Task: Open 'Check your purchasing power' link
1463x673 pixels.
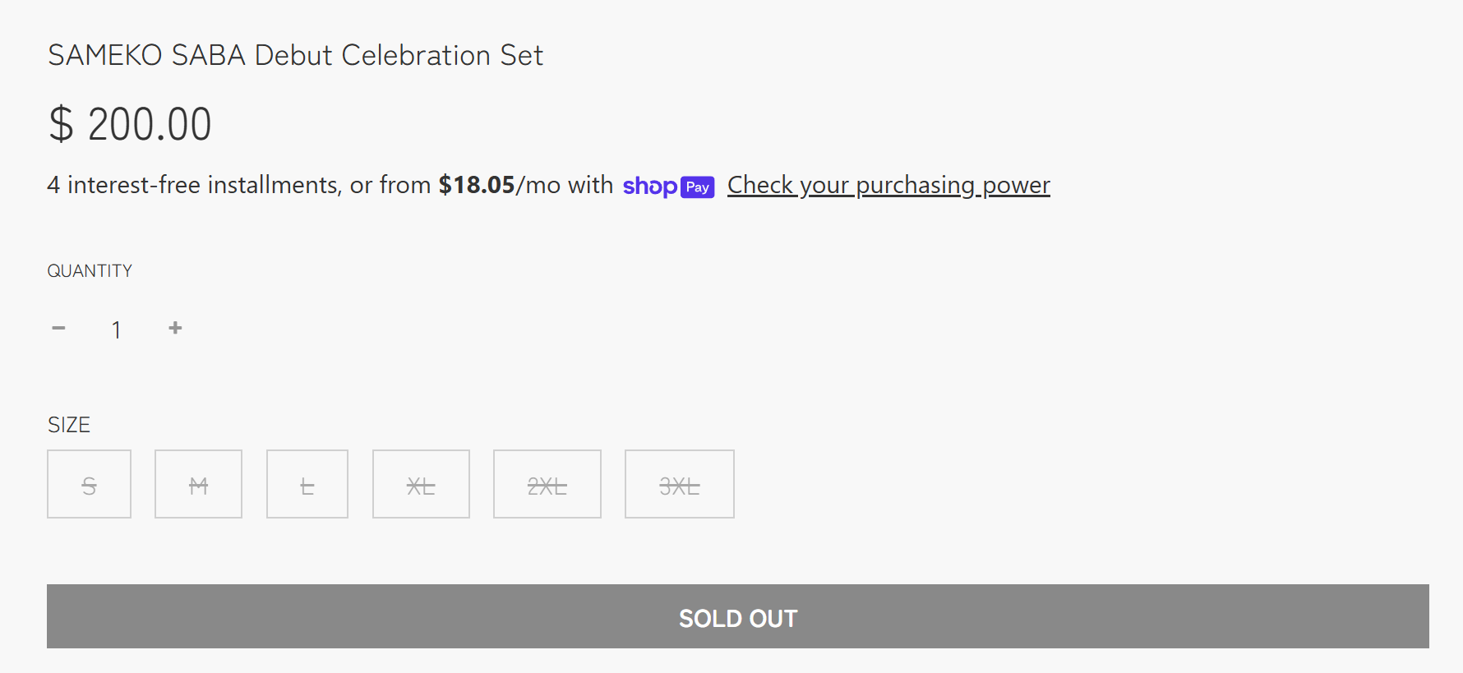Action: [x=888, y=186]
